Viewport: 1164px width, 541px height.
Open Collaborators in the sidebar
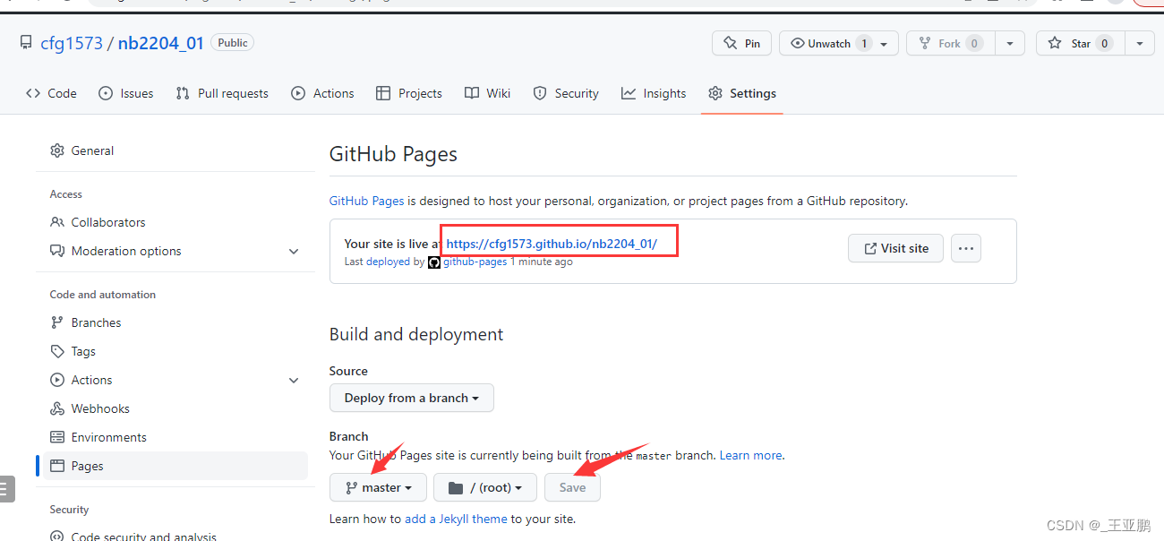(x=175, y=222)
